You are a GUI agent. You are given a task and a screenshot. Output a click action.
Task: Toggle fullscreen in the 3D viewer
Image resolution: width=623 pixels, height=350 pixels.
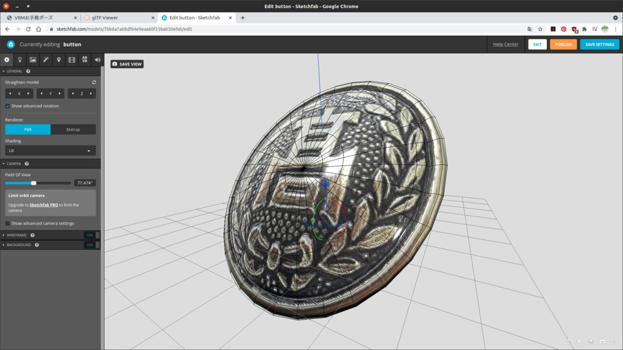click(614, 341)
